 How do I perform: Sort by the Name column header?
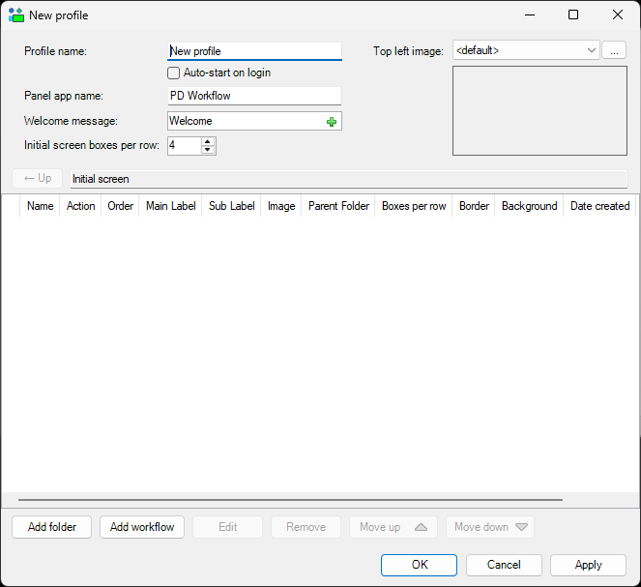[x=40, y=206]
